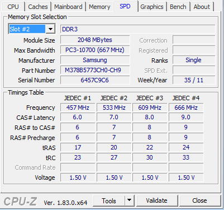Click the DDR3 memory type field

click(138, 29)
